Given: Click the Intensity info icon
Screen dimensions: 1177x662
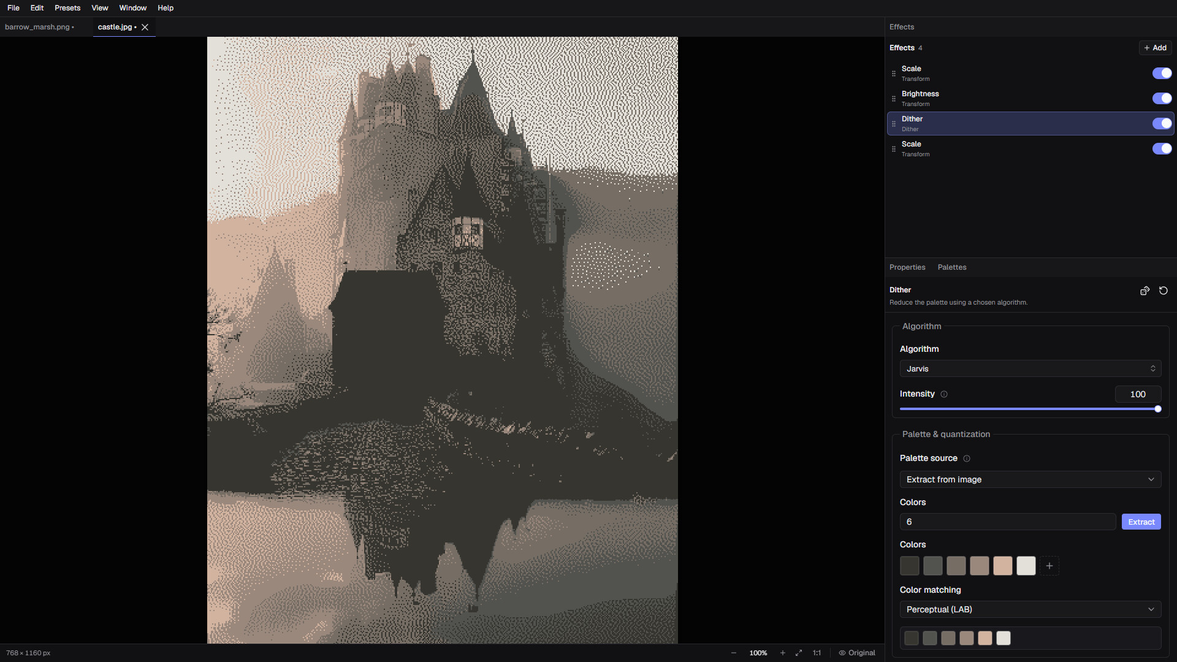Looking at the screenshot, I should tap(944, 394).
